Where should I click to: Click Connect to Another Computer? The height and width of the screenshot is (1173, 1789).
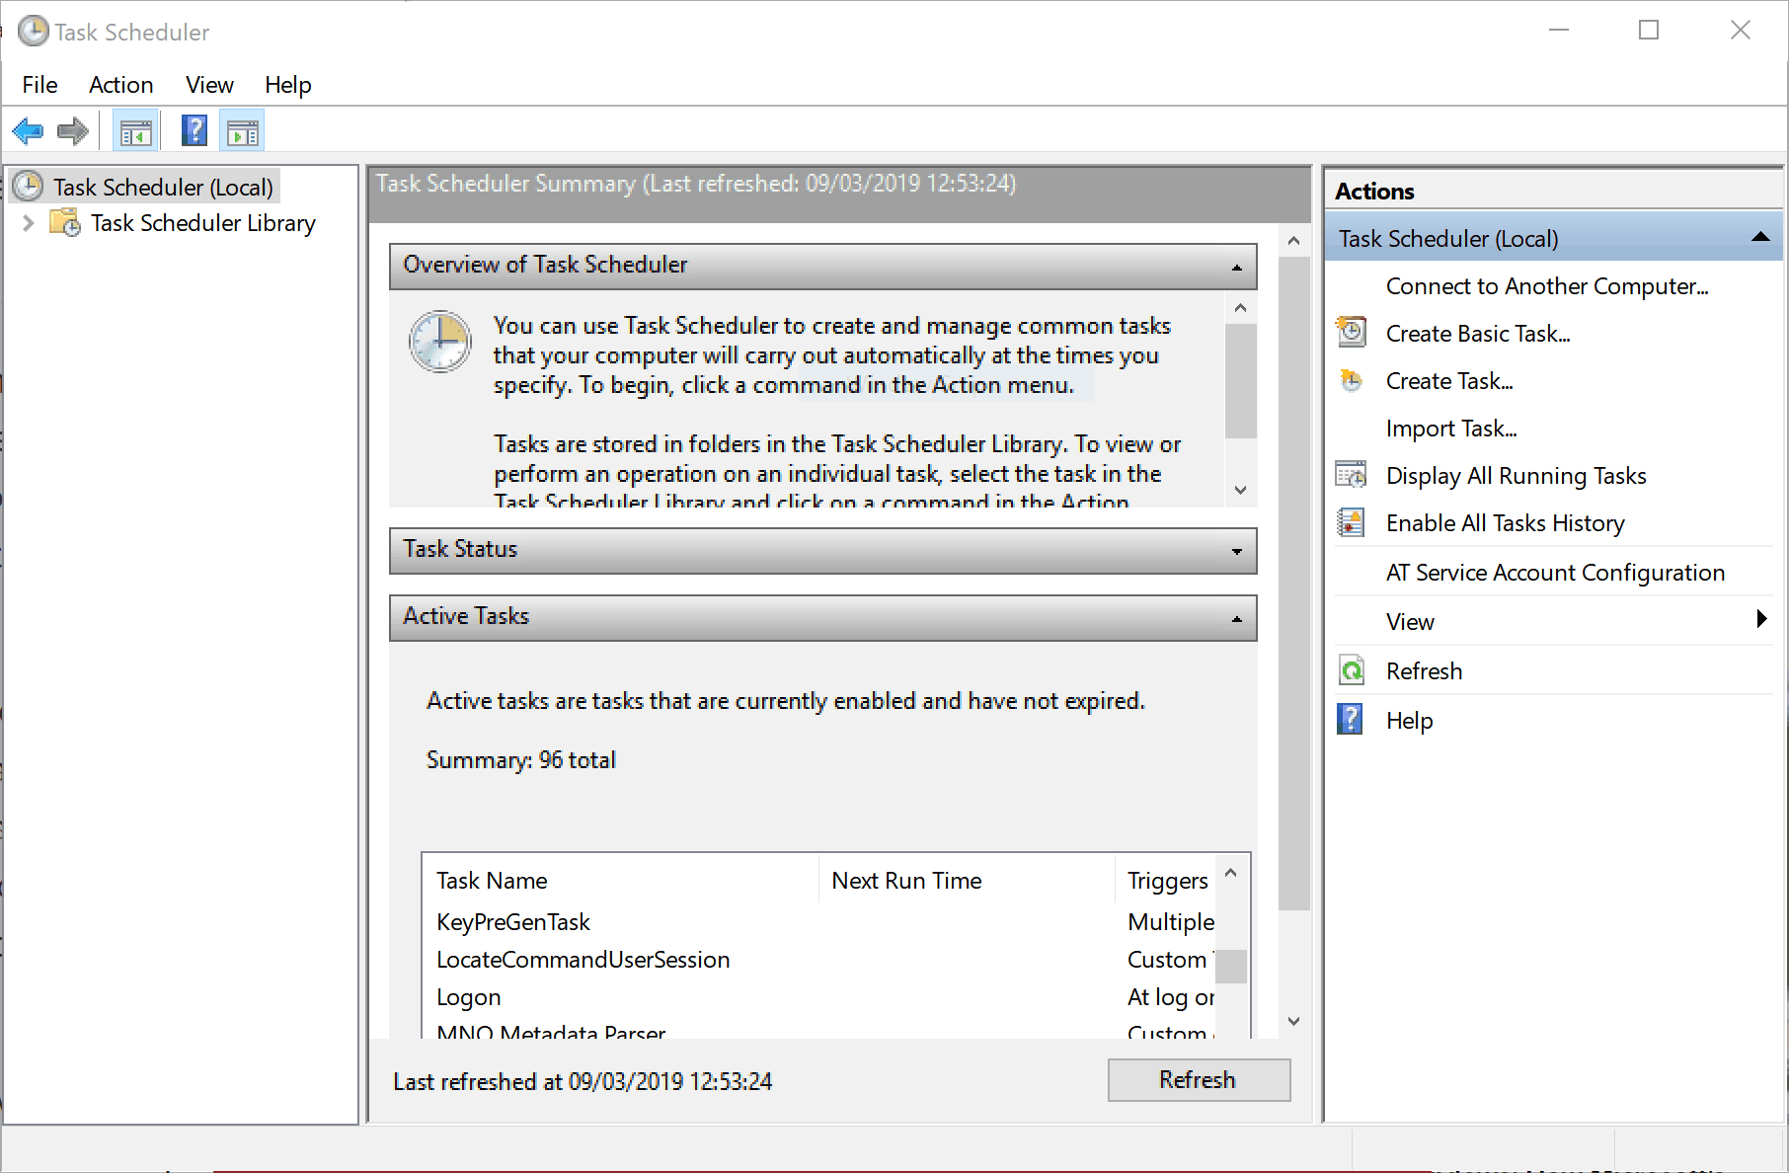point(1546,286)
